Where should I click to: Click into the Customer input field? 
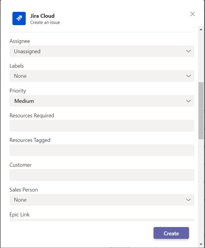pyautogui.click(x=102, y=175)
